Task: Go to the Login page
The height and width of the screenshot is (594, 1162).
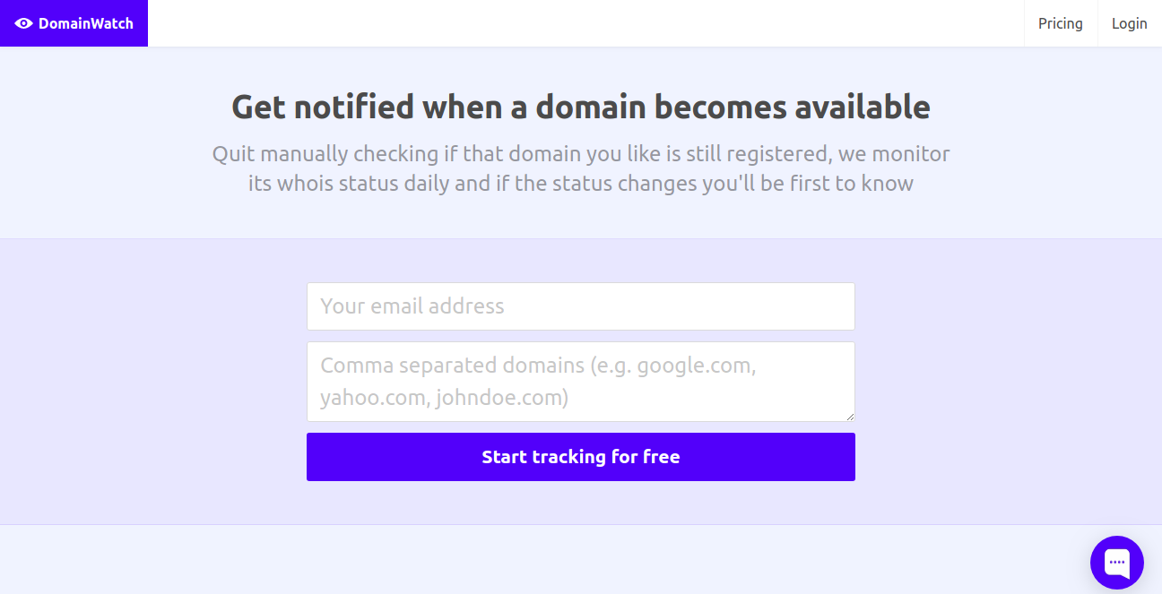Action: pos(1129,23)
